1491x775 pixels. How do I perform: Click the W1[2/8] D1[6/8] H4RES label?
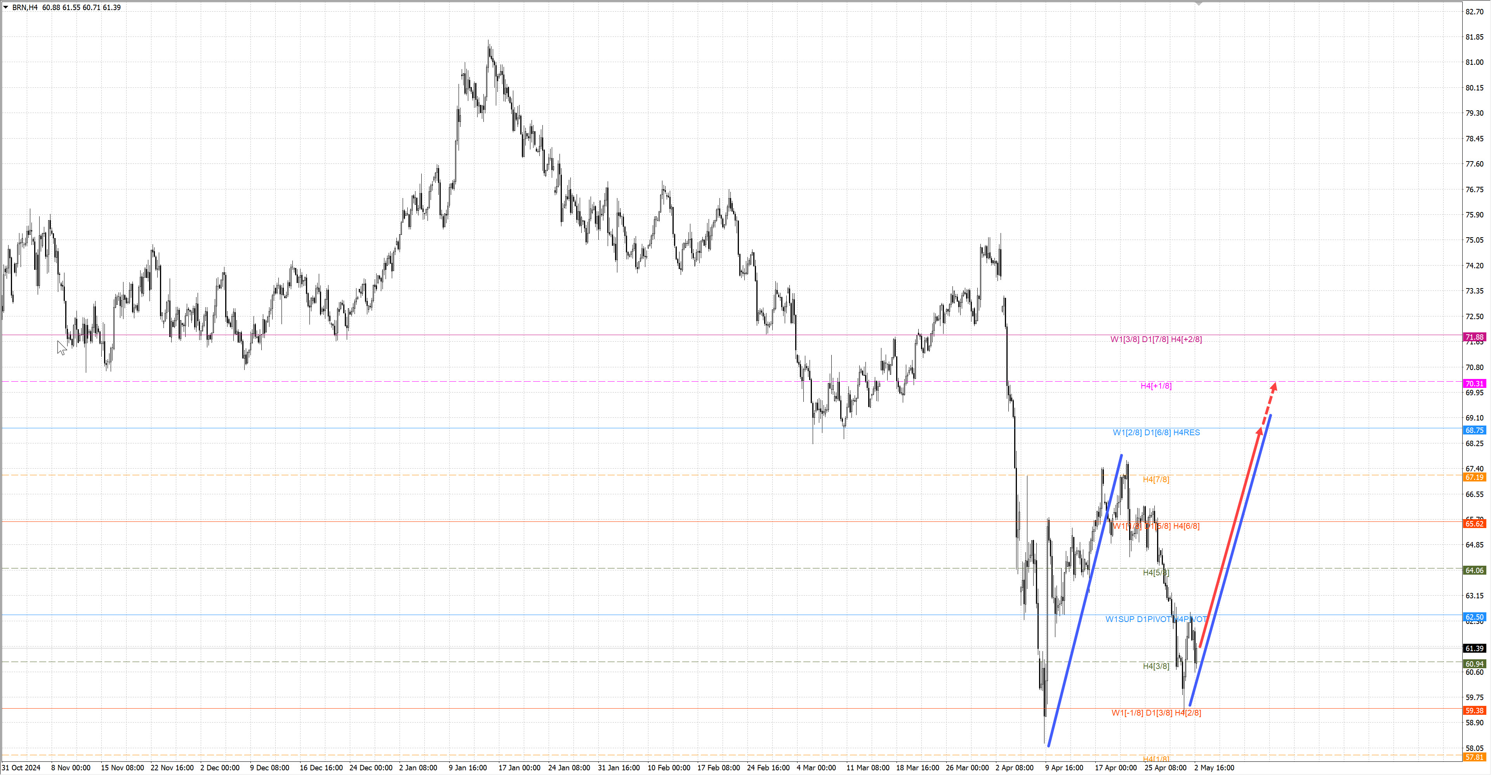(x=1156, y=433)
